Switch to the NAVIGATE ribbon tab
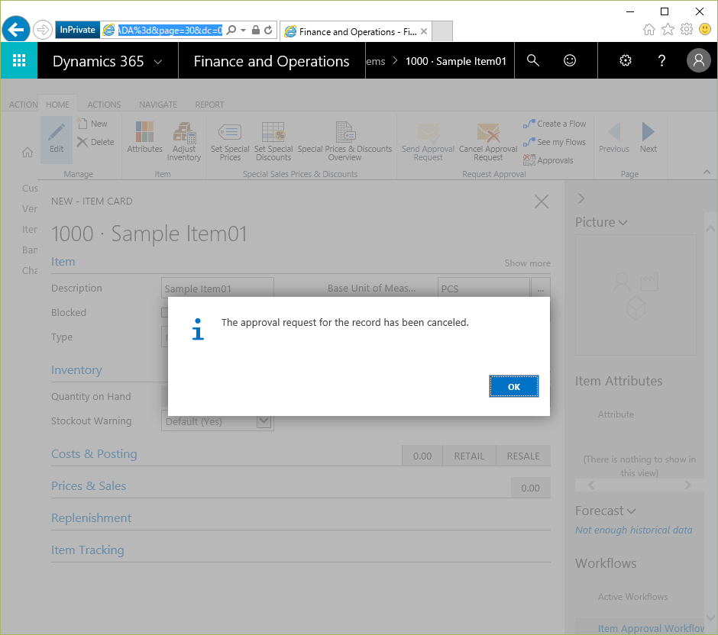The height and width of the screenshot is (635, 718). (x=158, y=105)
